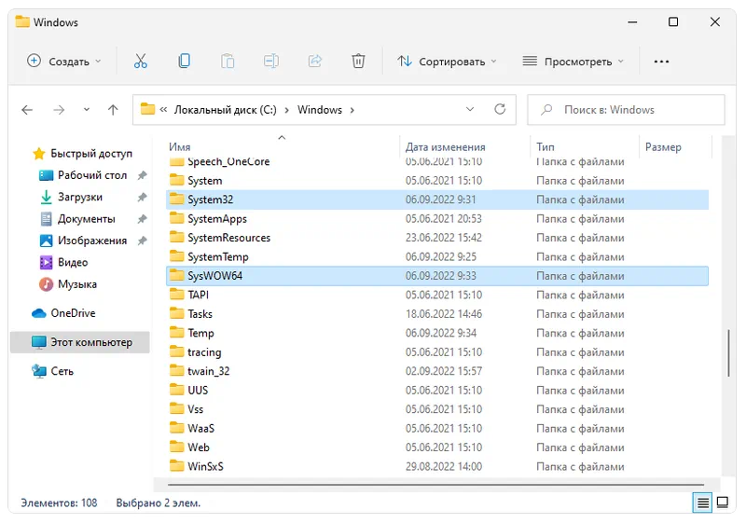Click the Локальный диск (C:) breadcrumb
The width and height of the screenshot is (746, 523).
227,110
